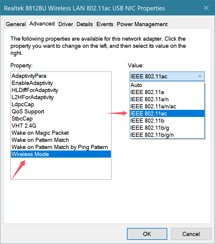
Task: Select LdpcCap property
Action: (61, 104)
